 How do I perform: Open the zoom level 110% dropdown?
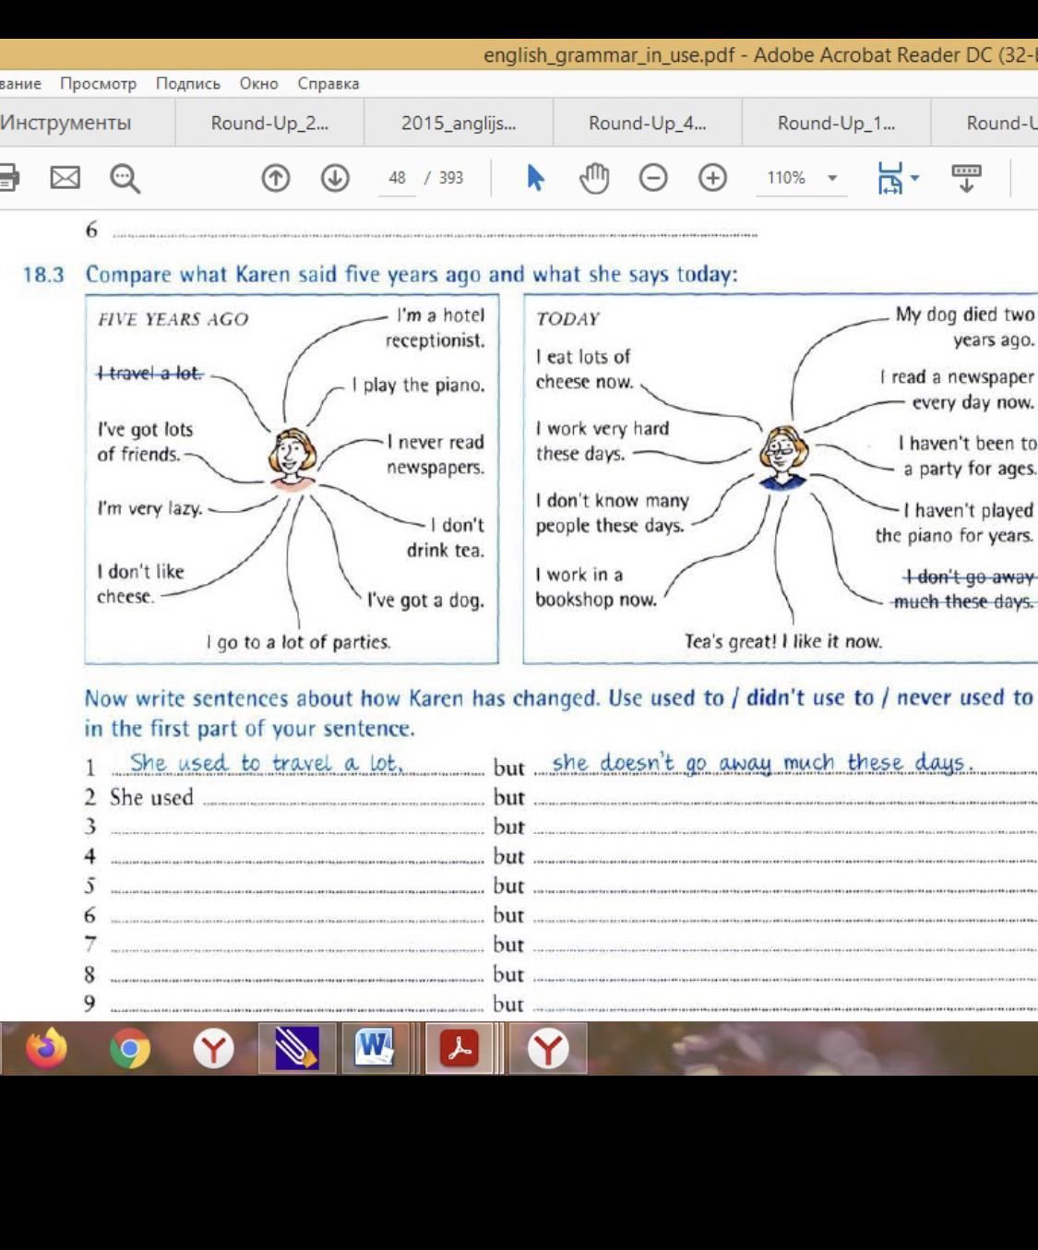coord(832,178)
